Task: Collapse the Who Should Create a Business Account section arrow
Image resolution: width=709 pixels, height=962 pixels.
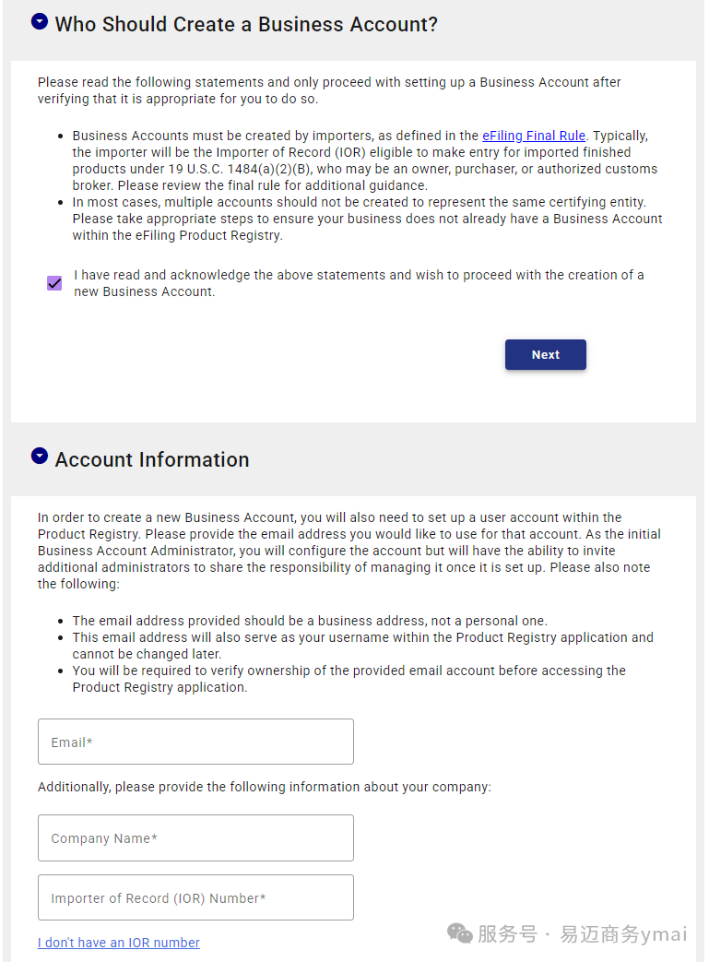Action: (40, 22)
